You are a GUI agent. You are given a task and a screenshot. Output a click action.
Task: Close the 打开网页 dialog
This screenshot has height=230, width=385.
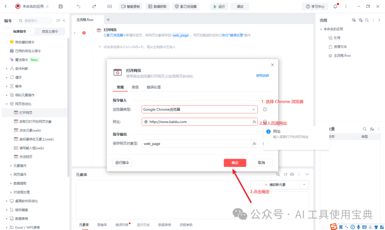point(272,65)
